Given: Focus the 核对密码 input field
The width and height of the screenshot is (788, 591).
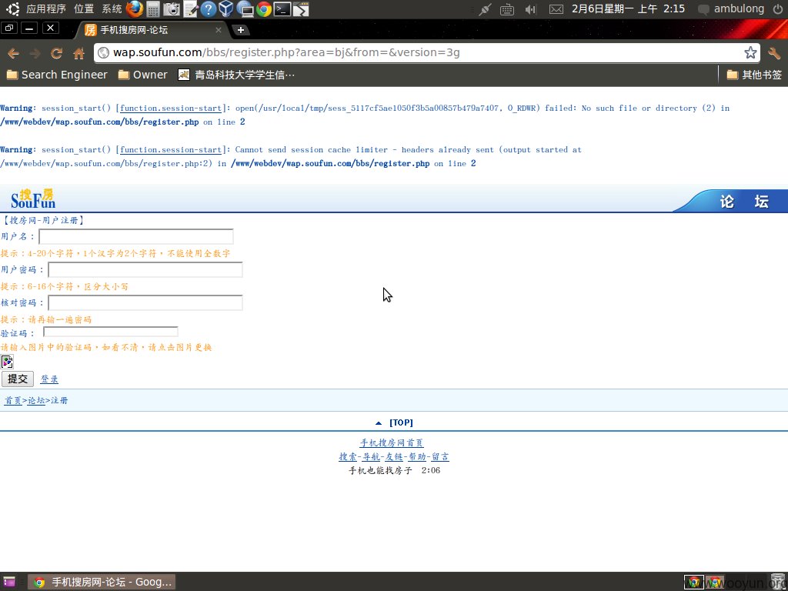Looking at the screenshot, I should pos(145,303).
